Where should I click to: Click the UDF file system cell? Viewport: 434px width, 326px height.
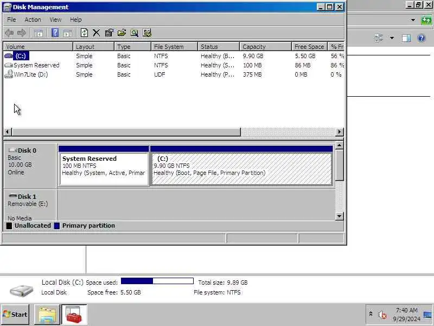coord(159,74)
